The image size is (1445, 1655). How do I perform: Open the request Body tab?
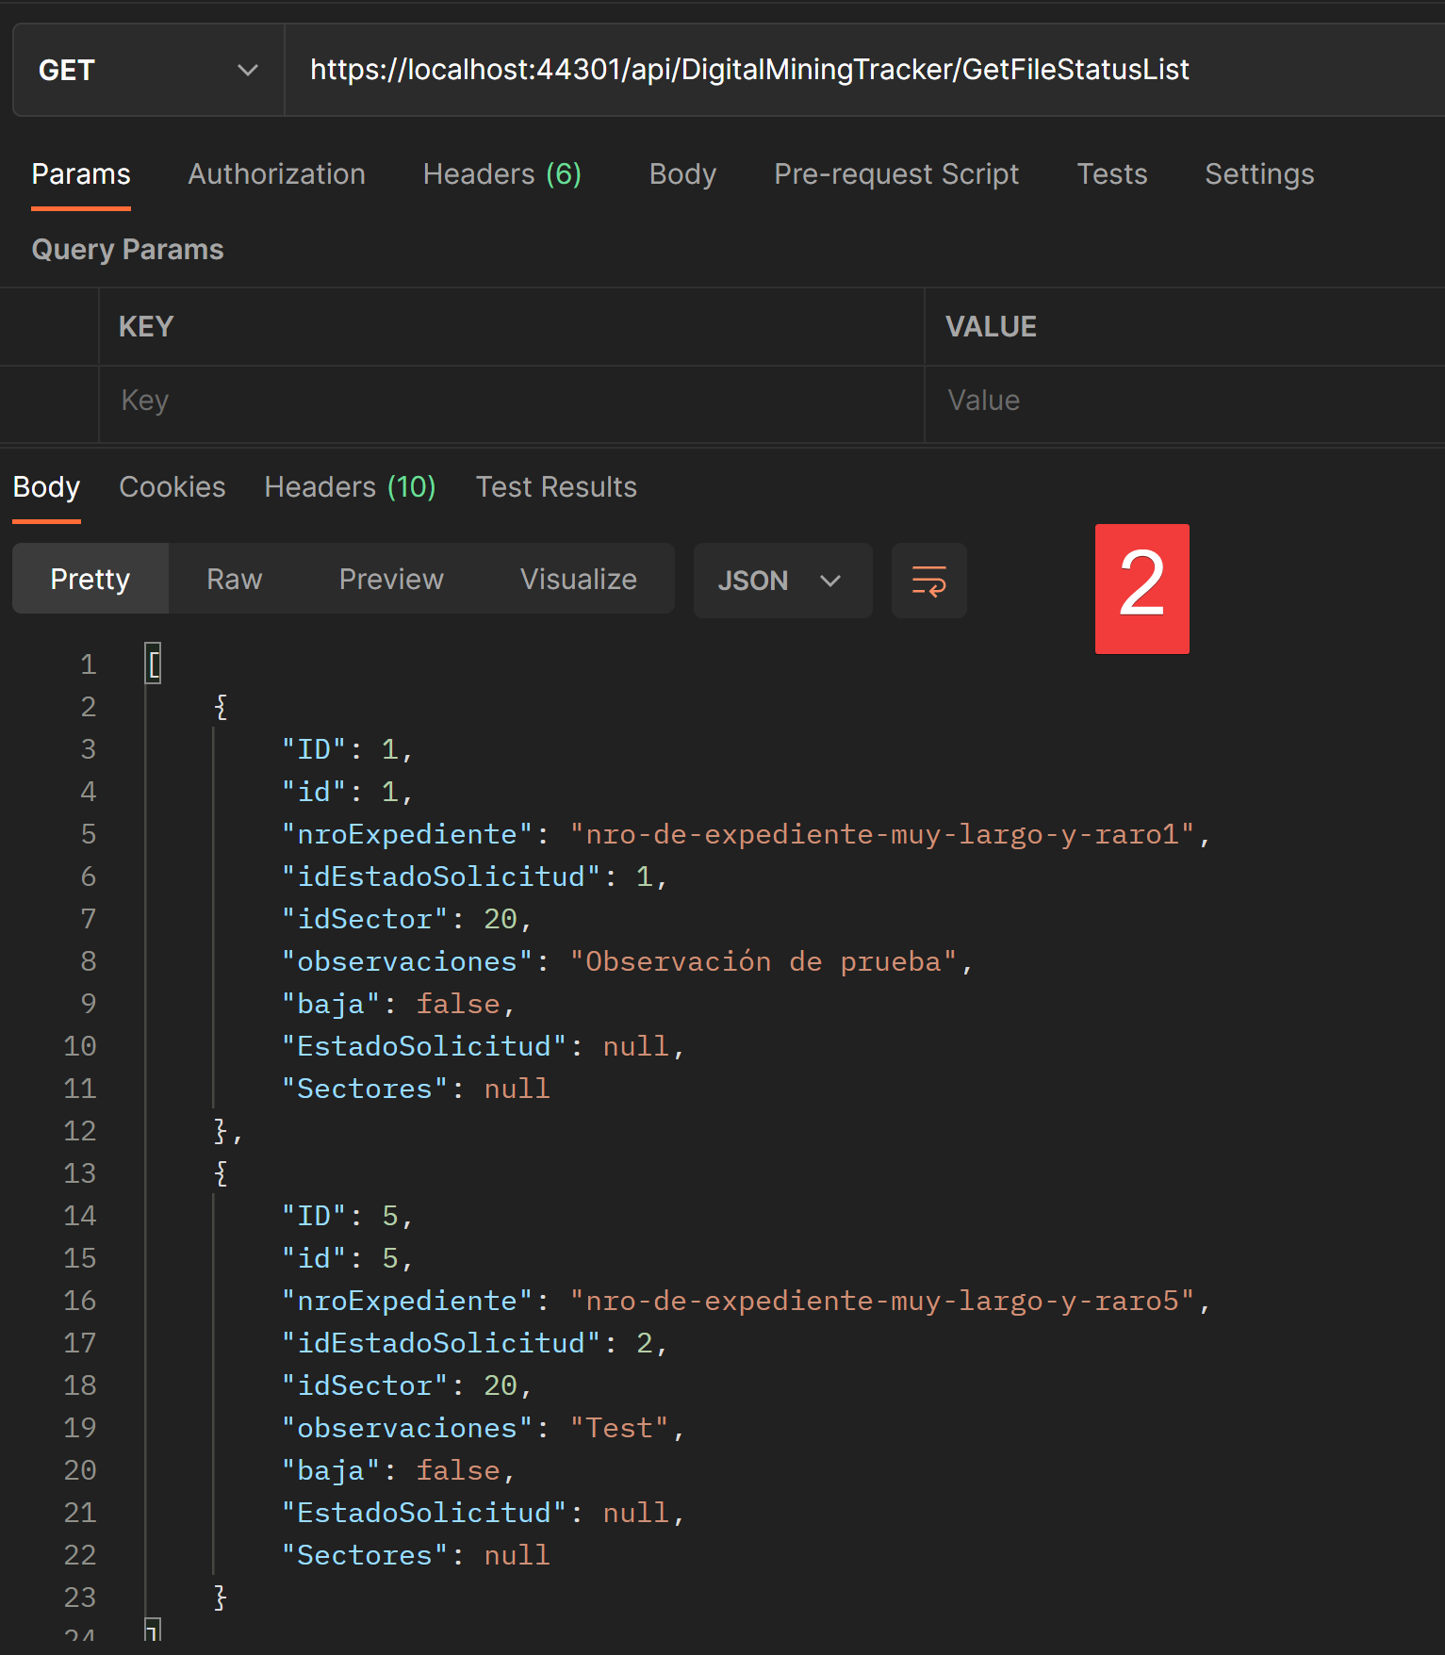pos(682,174)
